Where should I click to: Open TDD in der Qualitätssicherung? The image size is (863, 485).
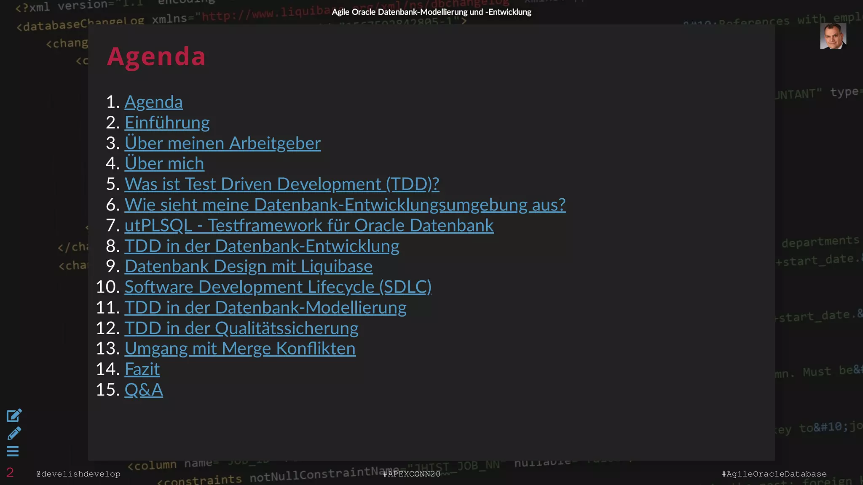coord(241,328)
